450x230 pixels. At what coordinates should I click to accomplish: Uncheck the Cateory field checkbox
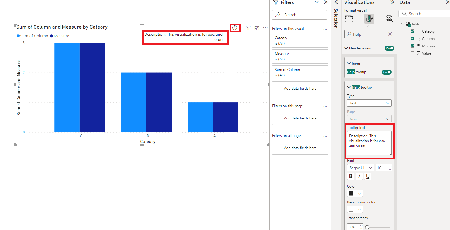click(x=412, y=31)
